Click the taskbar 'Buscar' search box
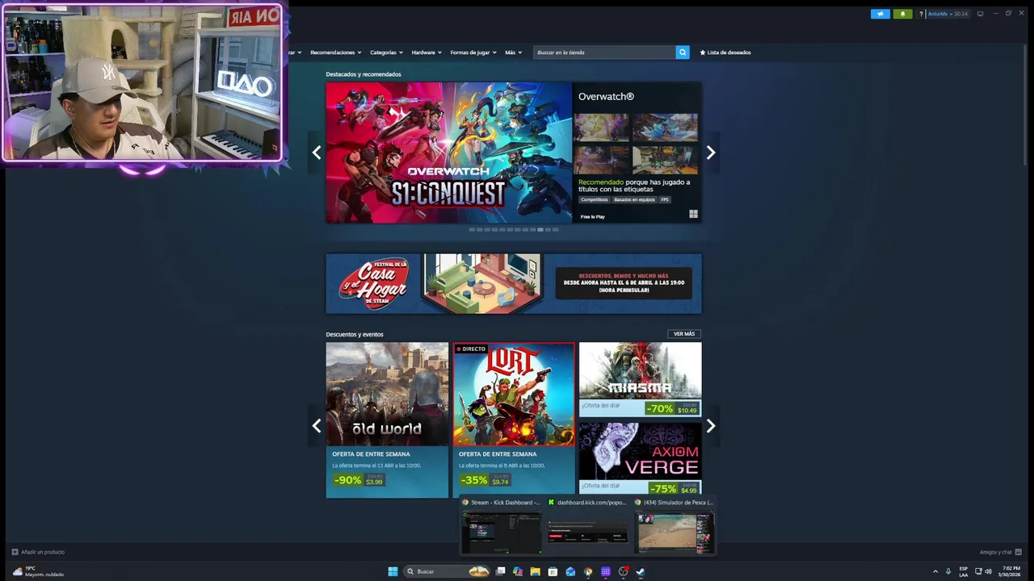Viewport: 1034px width, 581px height. (x=447, y=571)
